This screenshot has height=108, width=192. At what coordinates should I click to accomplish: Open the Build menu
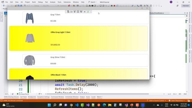point(34,2)
